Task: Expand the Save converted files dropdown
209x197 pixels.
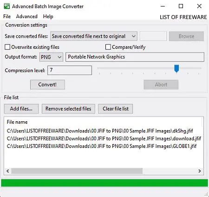Action: pyautogui.click(x=94, y=36)
